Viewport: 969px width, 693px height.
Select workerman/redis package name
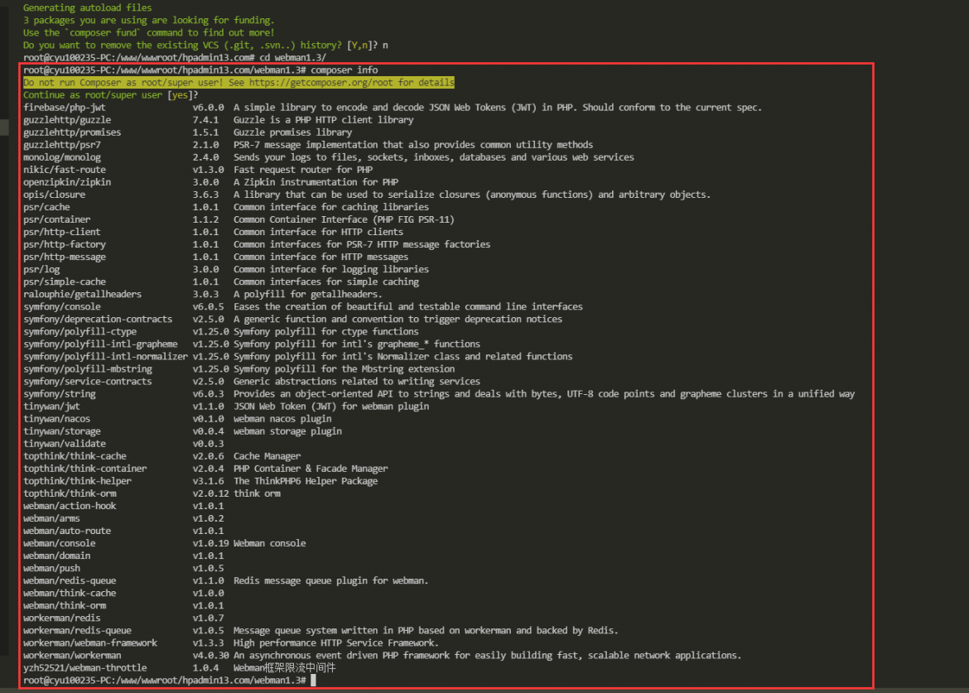(62, 618)
